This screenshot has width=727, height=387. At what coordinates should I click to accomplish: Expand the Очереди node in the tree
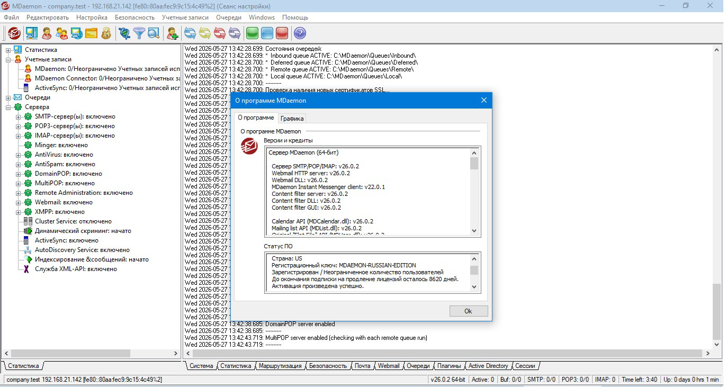point(8,97)
